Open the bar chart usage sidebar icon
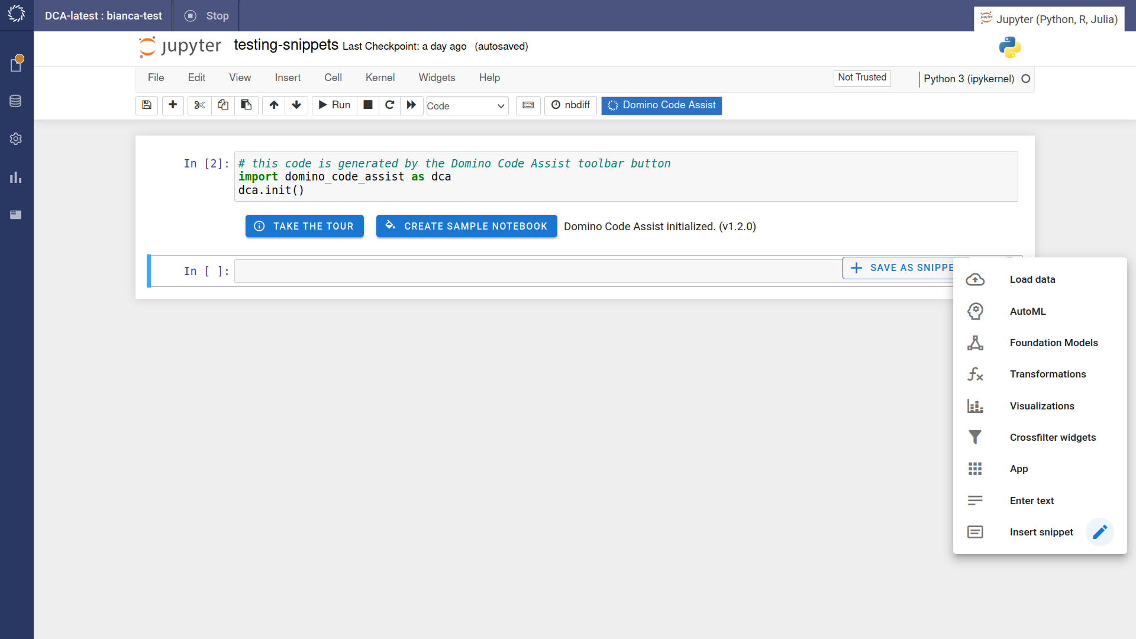 (x=16, y=177)
